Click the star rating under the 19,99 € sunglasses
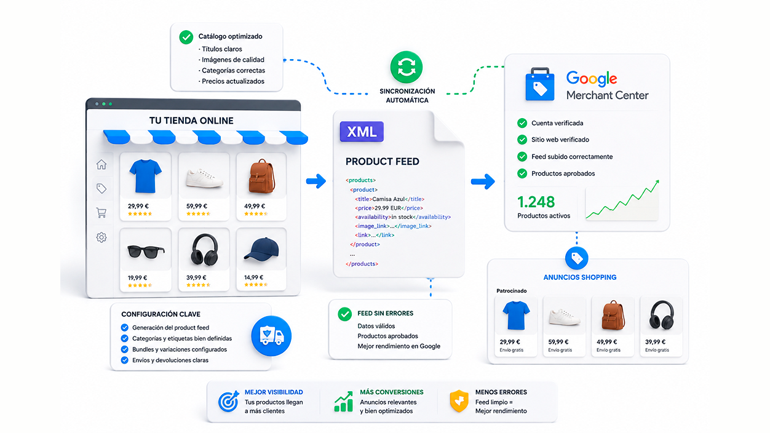Image resolution: width=770 pixels, height=433 pixels. tap(140, 285)
